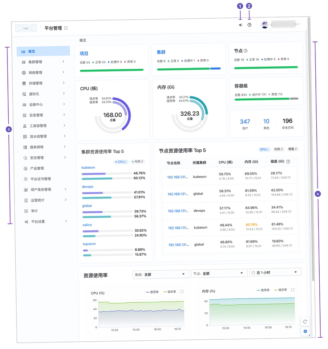Select 概览 in the sidebar
Image resolution: width=328 pixels, height=349 pixels.
point(43,51)
